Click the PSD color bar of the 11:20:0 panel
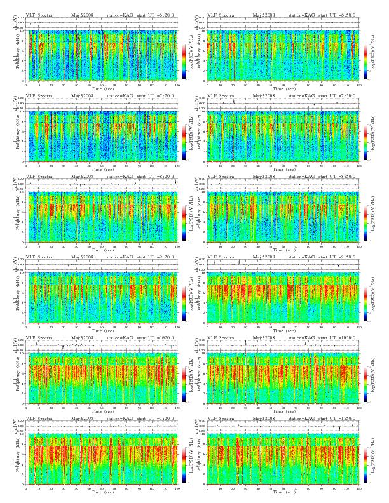This screenshot has height=503, width=389. pyautogui.click(x=184, y=465)
